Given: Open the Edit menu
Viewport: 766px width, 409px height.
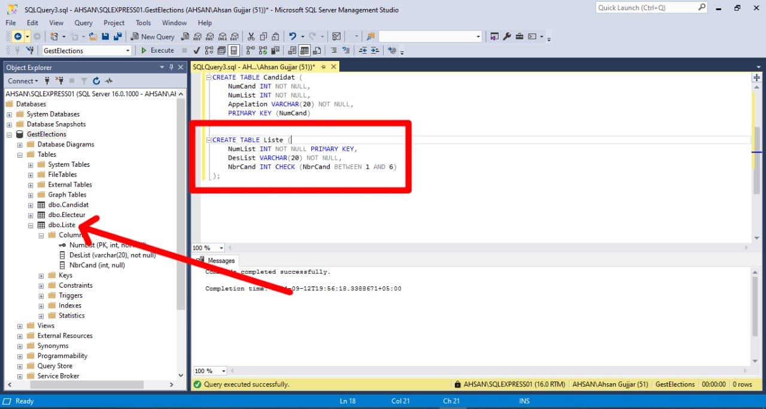Looking at the screenshot, I should tap(32, 23).
